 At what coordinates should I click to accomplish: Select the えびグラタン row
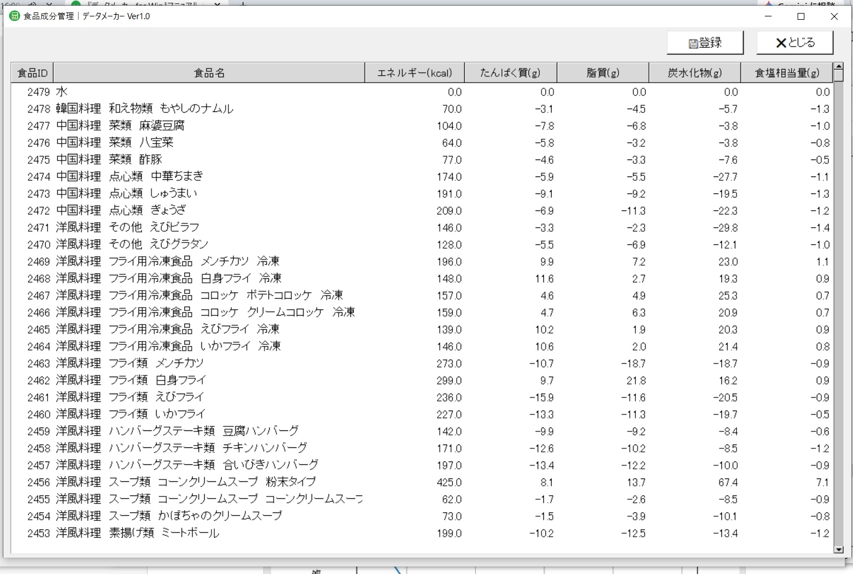click(422, 244)
